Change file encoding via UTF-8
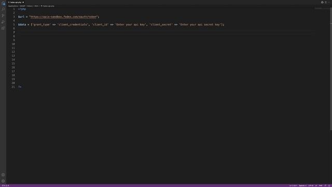The width and height of the screenshot is (332, 187). [x=311, y=185]
